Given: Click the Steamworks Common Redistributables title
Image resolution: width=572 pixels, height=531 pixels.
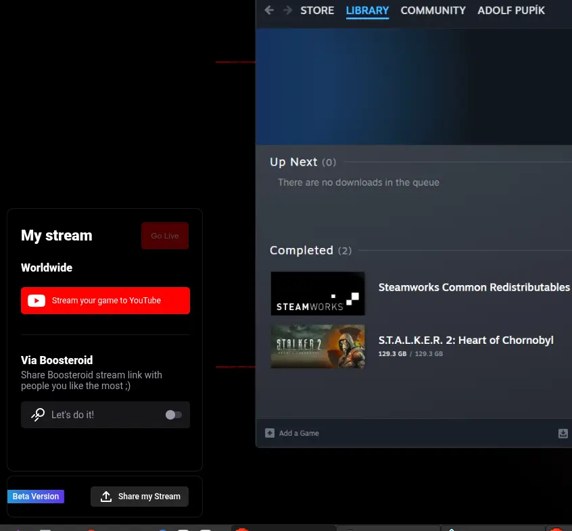Looking at the screenshot, I should pyautogui.click(x=474, y=287).
